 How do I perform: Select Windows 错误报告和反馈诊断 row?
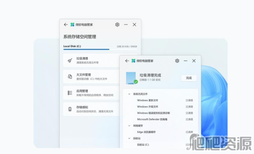[160, 113]
